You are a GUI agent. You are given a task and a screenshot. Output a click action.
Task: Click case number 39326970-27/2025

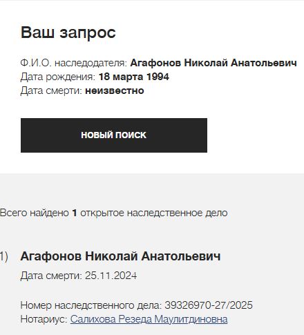click(x=209, y=305)
